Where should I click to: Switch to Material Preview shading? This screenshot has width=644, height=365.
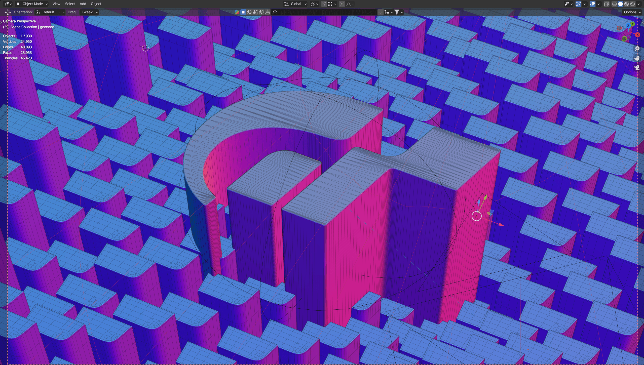(626, 4)
